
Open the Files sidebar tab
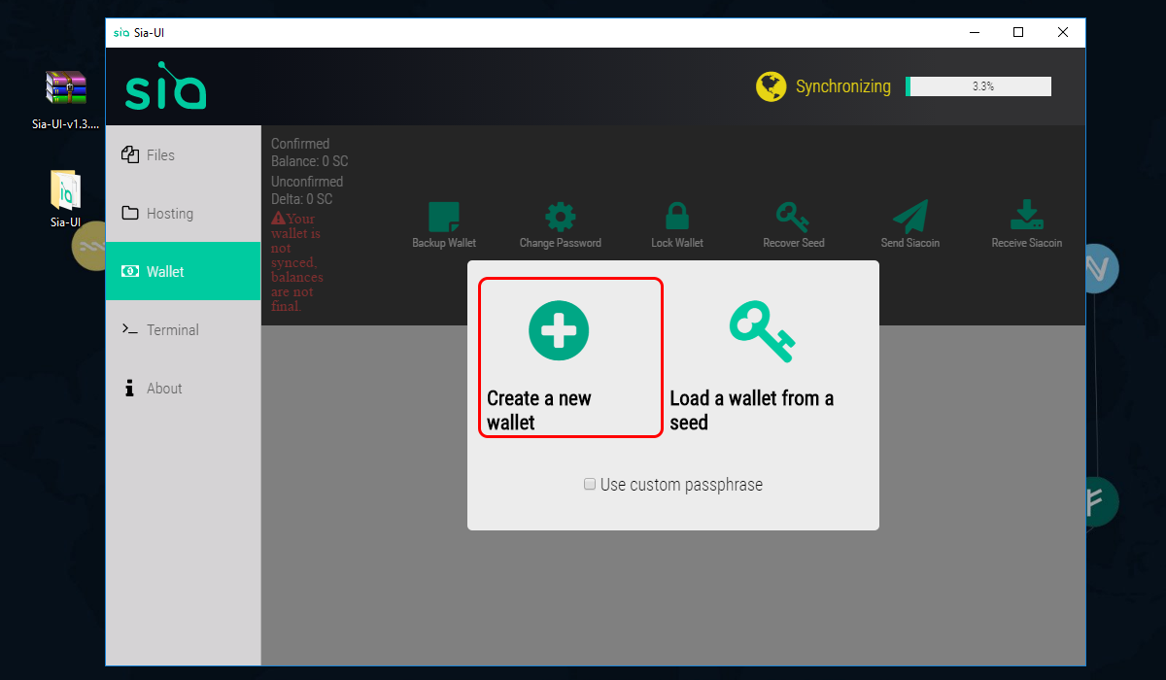184,154
